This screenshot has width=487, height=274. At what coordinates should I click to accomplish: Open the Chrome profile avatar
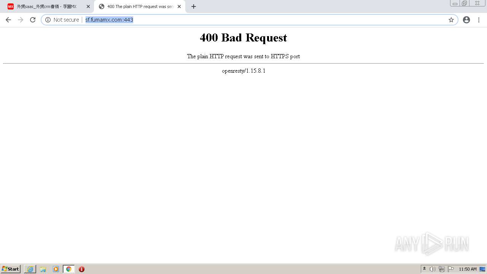(466, 20)
